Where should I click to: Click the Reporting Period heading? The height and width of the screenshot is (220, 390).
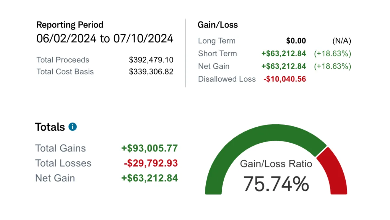pos(70,25)
